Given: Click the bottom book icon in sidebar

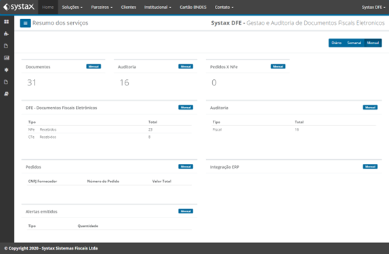Looking at the screenshot, I should 7,94.
